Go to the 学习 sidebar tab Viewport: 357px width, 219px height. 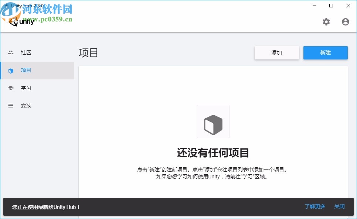[38, 88]
